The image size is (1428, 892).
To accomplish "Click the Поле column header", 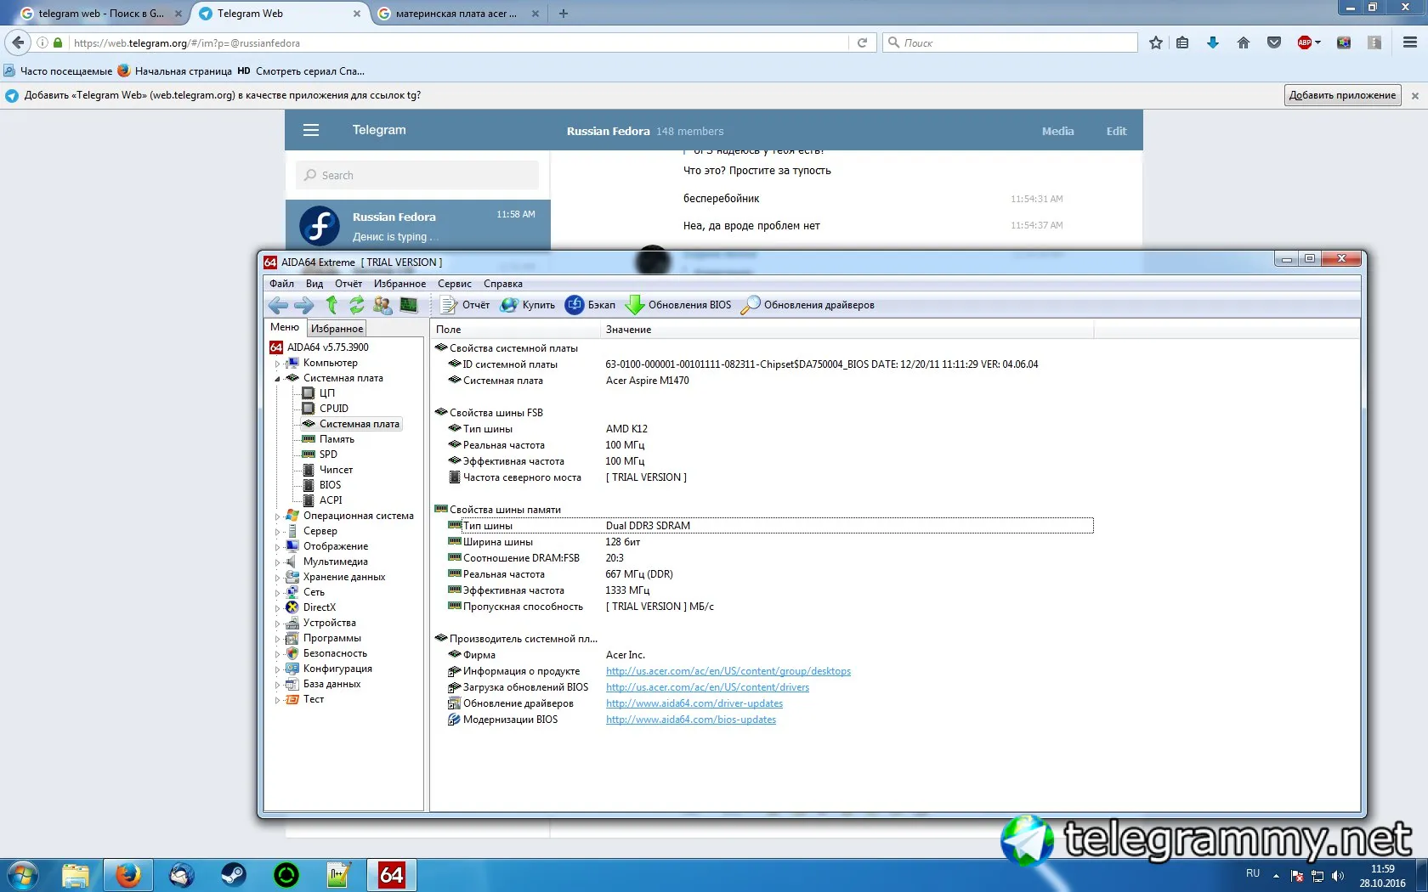I will click(515, 330).
